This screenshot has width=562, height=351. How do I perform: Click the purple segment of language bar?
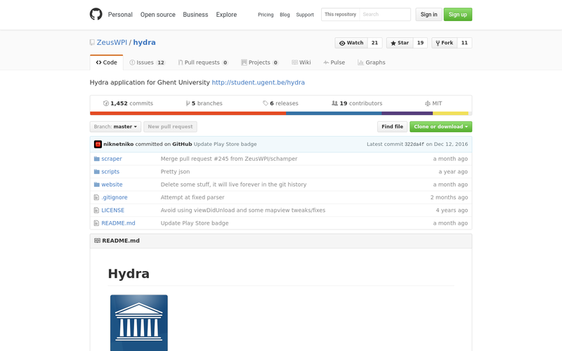[407, 114]
